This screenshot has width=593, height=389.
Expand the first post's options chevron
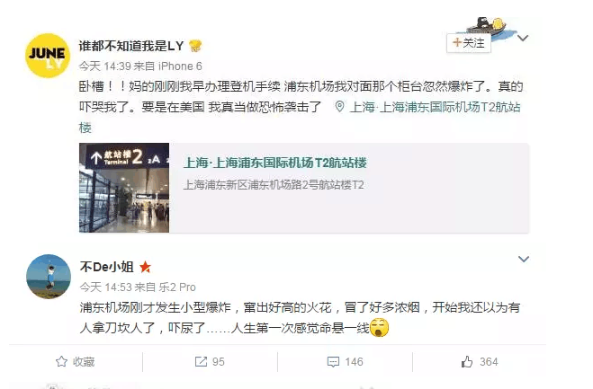click(523, 38)
